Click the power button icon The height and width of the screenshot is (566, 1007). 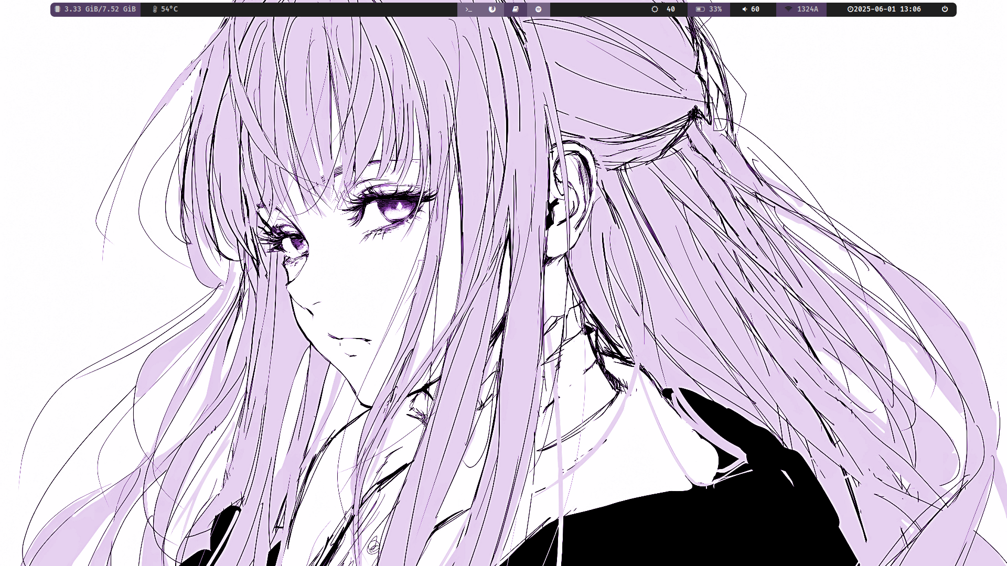[945, 9]
